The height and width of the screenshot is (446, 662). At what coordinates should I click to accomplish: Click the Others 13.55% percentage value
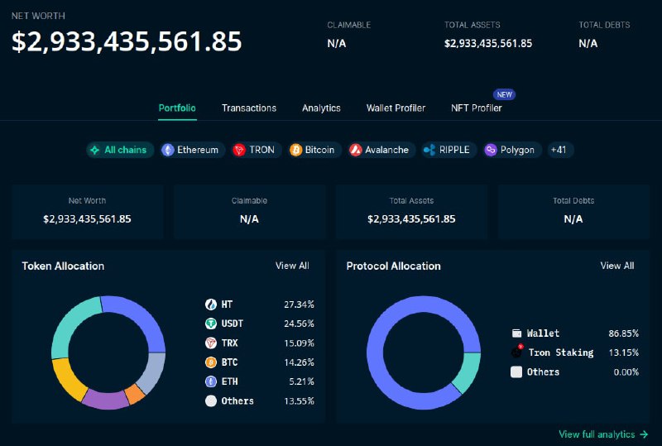point(299,401)
